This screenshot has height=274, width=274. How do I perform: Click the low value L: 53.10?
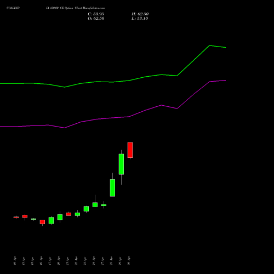pyautogui.click(x=140, y=19)
